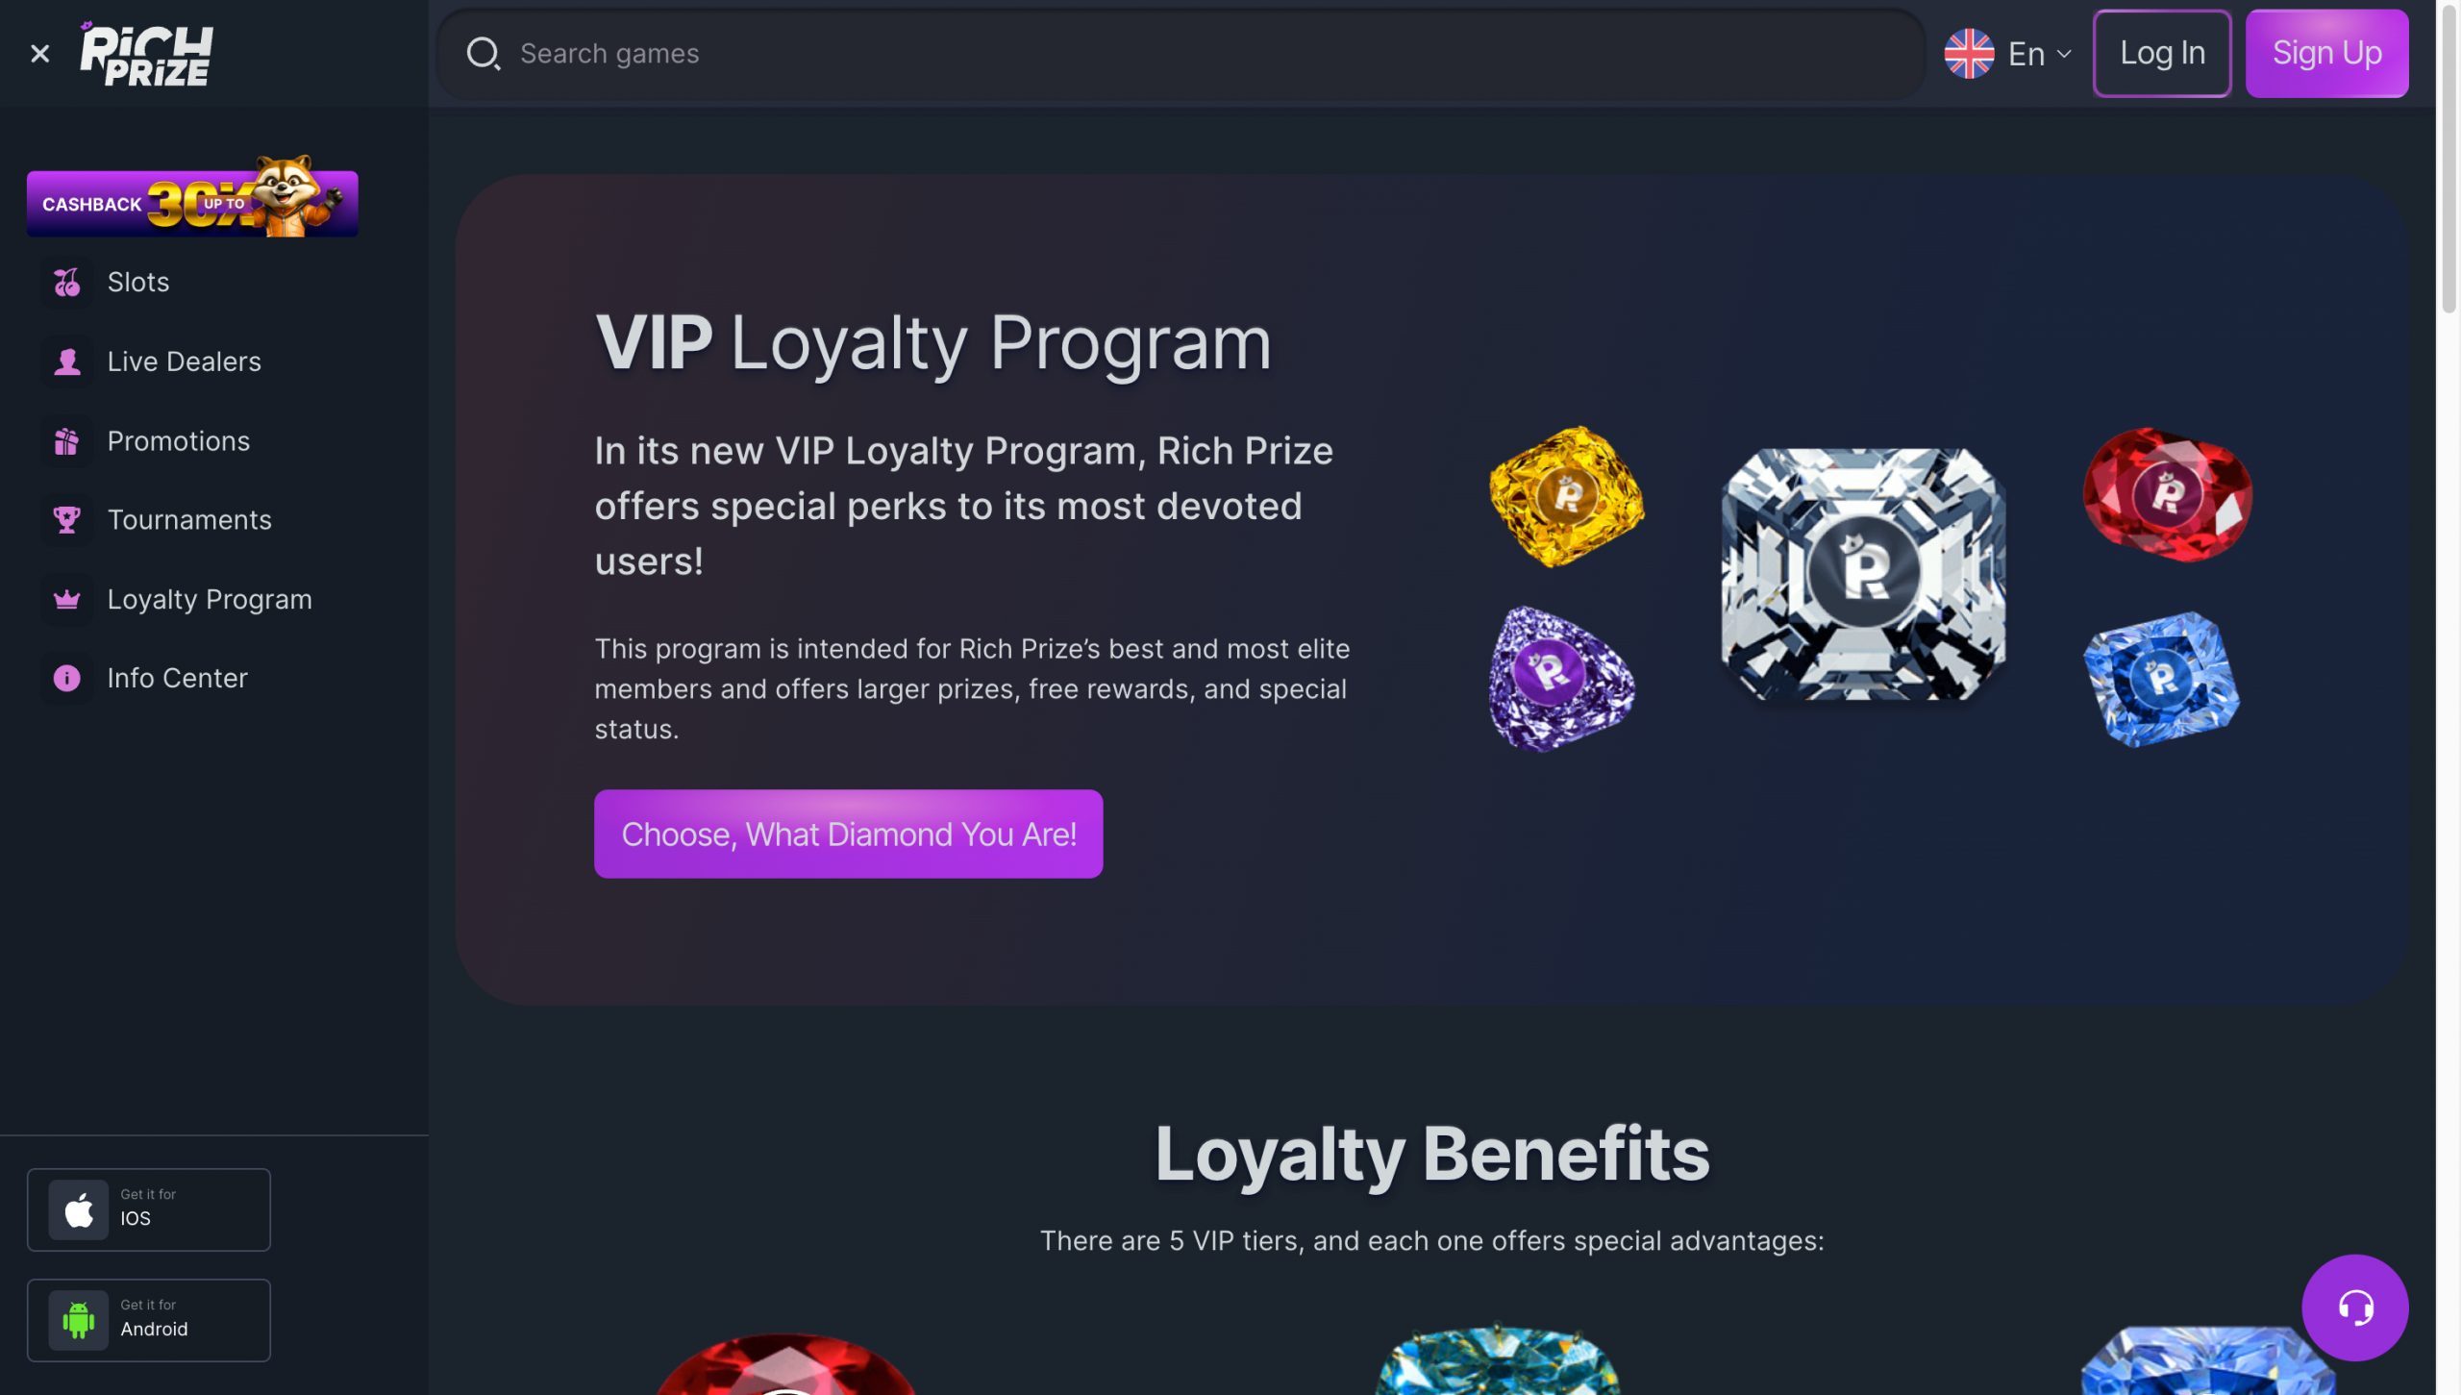Select the Tournaments trophy icon

pos(65,519)
